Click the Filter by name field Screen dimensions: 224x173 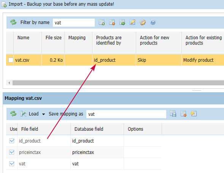point(74,22)
